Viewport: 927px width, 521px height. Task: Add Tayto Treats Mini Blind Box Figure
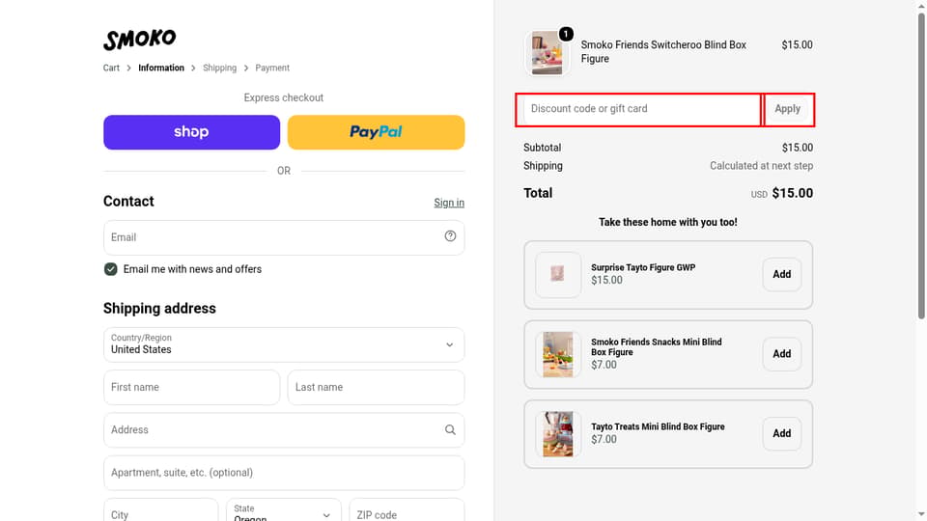click(781, 433)
